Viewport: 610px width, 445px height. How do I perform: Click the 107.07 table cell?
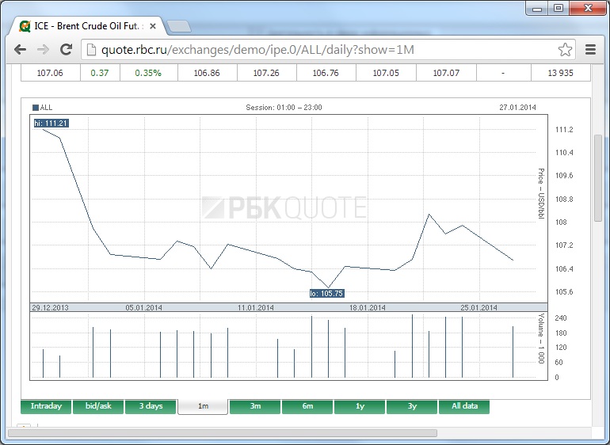446,73
